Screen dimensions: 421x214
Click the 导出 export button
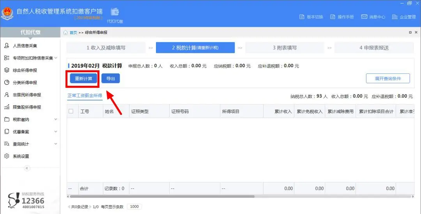pos(111,78)
